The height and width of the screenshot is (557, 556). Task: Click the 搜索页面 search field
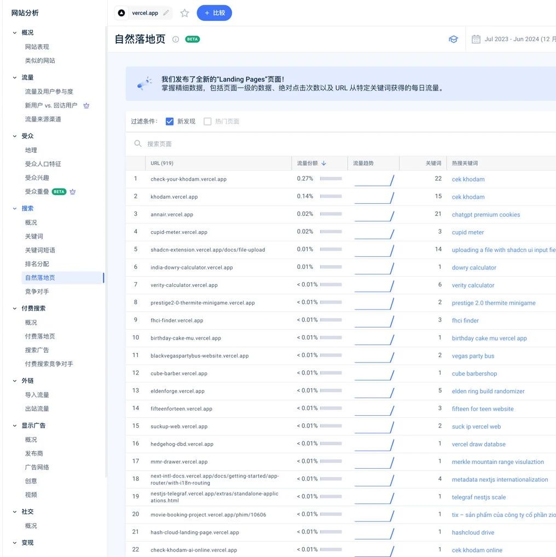click(341, 144)
